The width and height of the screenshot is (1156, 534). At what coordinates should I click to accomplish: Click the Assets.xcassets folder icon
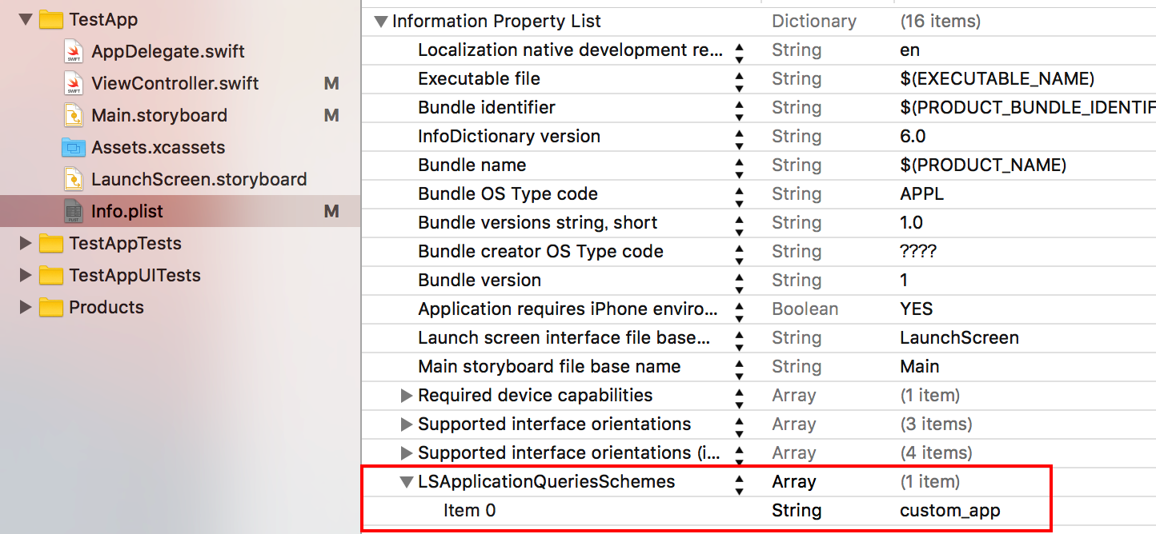74,148
